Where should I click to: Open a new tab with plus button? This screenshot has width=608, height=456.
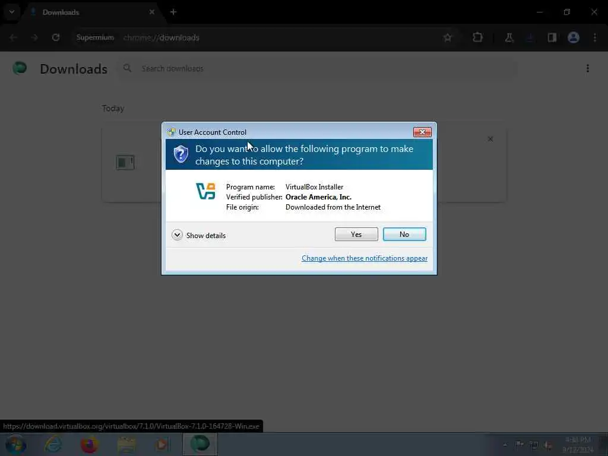click(173, 12)
